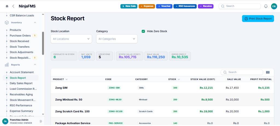The width and height of the screenshot is (280, 126).
Task: Open Stock Movement report
Action: point(23,100)
